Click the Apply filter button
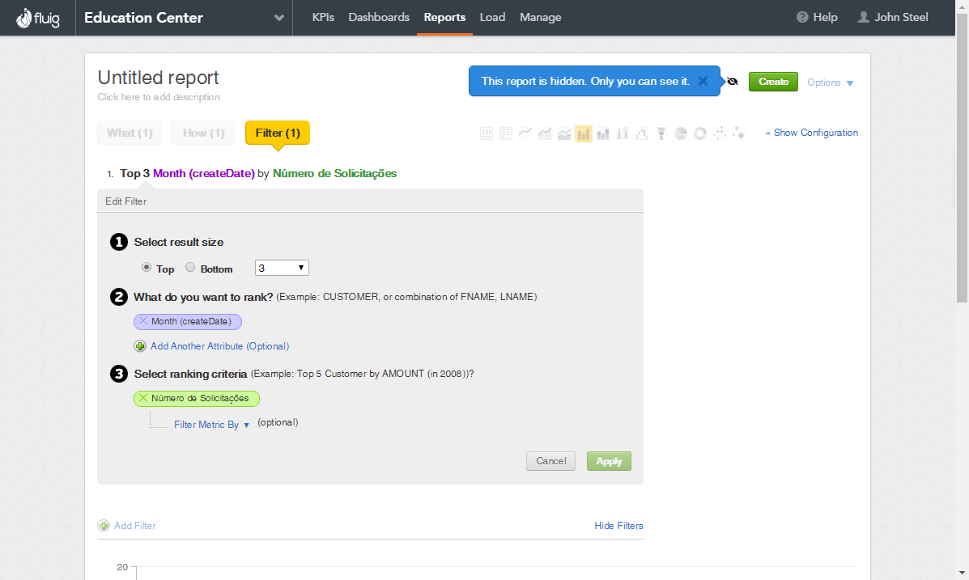The height and width of the screenshot is (580, 969). click(x=609, y=461)
